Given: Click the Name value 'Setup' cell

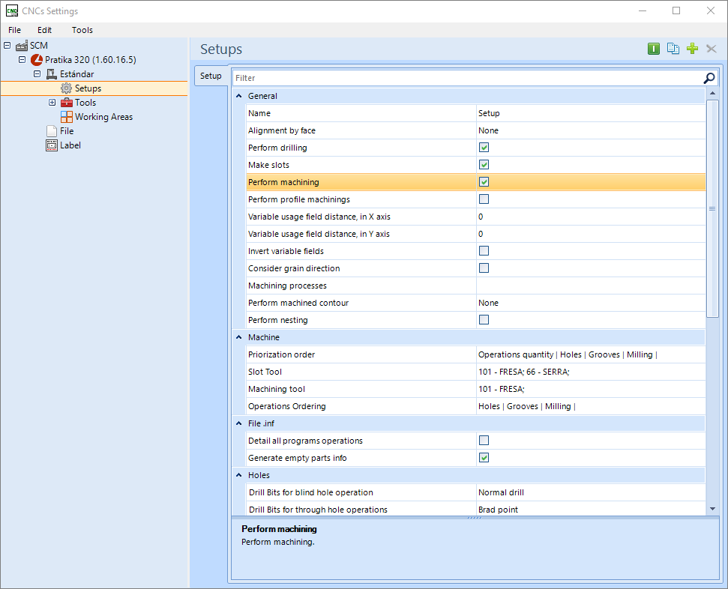Looking at the screenshot, I should [591, 113].
